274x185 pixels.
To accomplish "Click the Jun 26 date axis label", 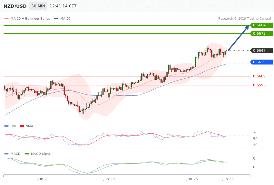I will pyautogui.click(x=228, y=179).
